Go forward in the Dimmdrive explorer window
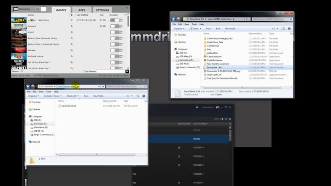Image resolution: width=331 pixels, height=186 pixels. coord(178,19)
